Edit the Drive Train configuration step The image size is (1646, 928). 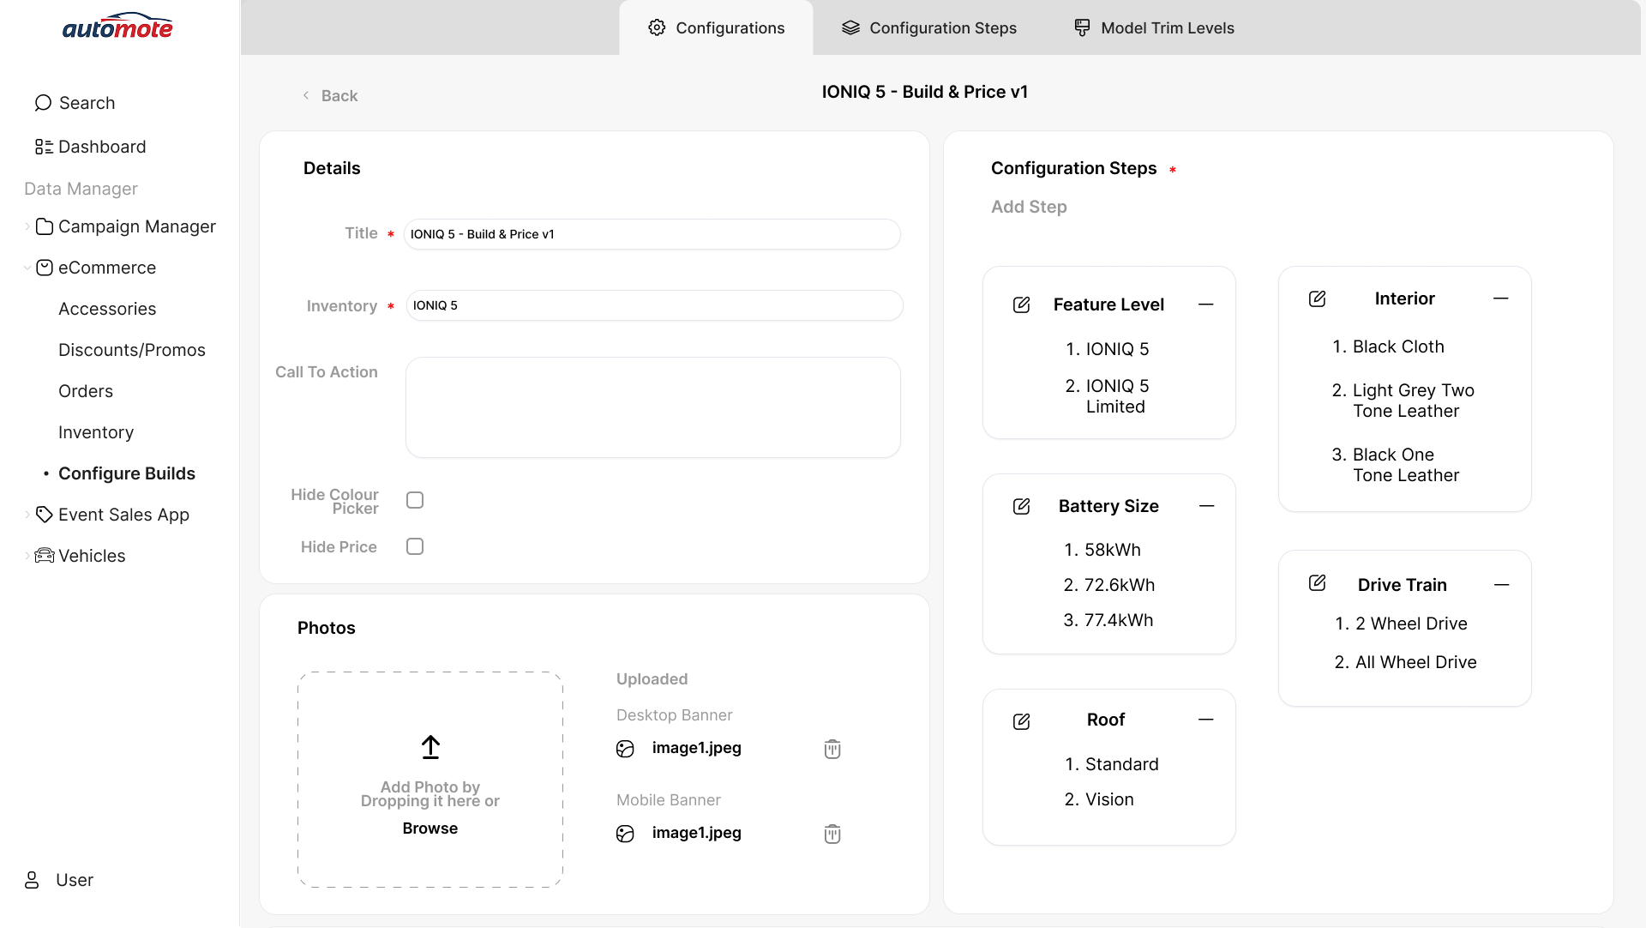pos(1318,583)
